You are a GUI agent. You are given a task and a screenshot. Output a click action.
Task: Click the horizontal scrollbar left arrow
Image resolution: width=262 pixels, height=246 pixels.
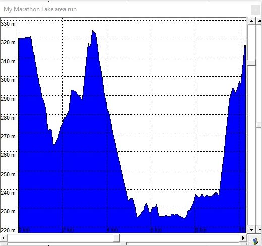[x=4, y=238]
